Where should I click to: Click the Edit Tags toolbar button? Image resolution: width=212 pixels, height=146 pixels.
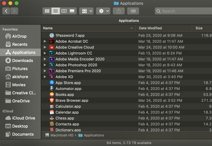133,11
